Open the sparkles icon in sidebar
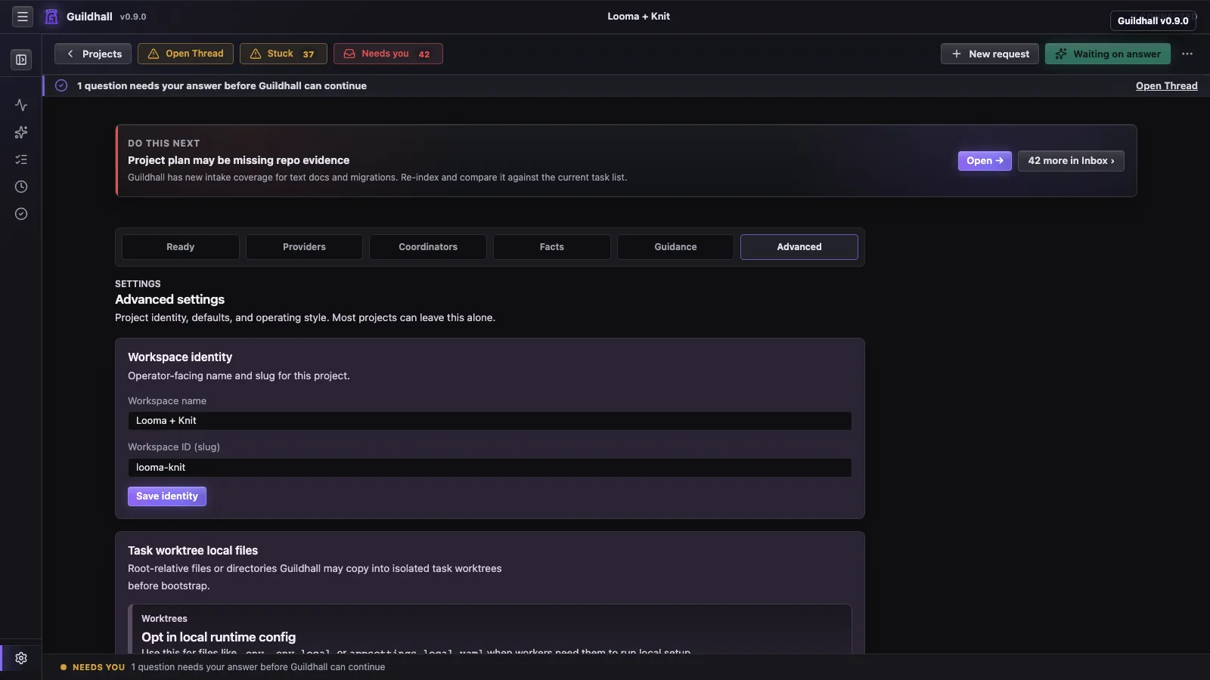This screenshot has height=680, width=1210. [x=21, y=132]
